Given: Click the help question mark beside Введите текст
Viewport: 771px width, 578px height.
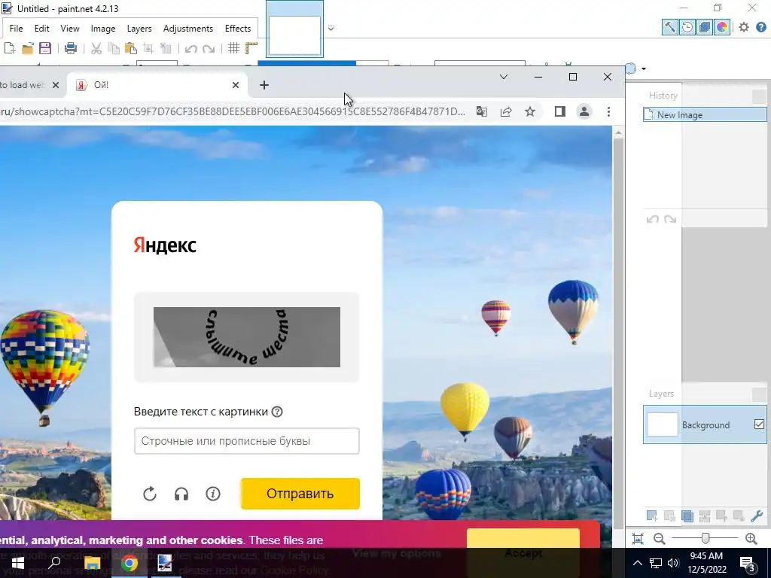Looking at the screenshot, I should click(x=277, y=412).
